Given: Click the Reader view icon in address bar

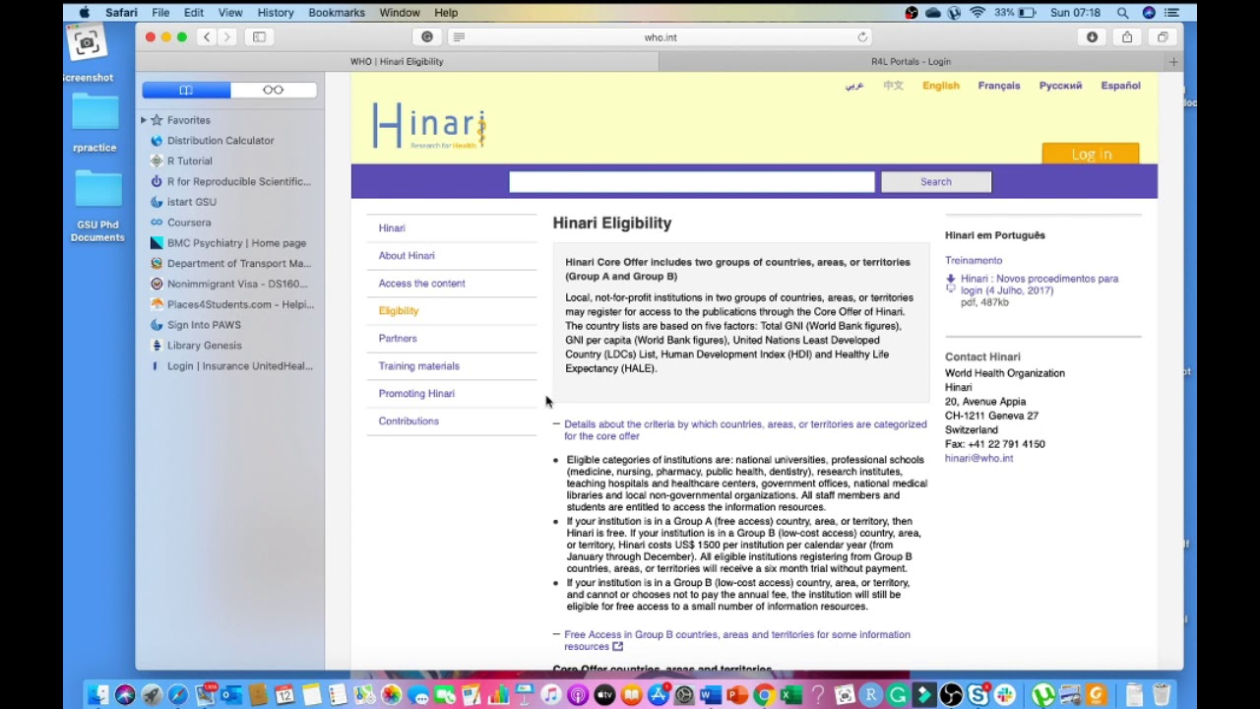Looking at the screenshot, I should tap(459, 36).
